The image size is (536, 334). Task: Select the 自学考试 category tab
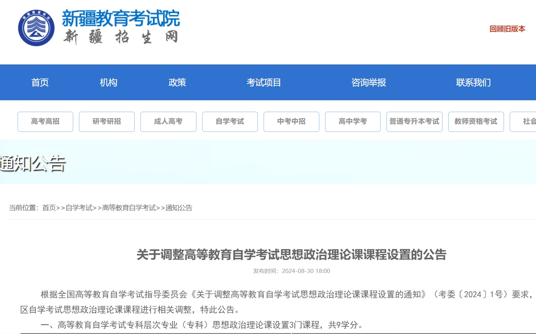coord(230,122)
